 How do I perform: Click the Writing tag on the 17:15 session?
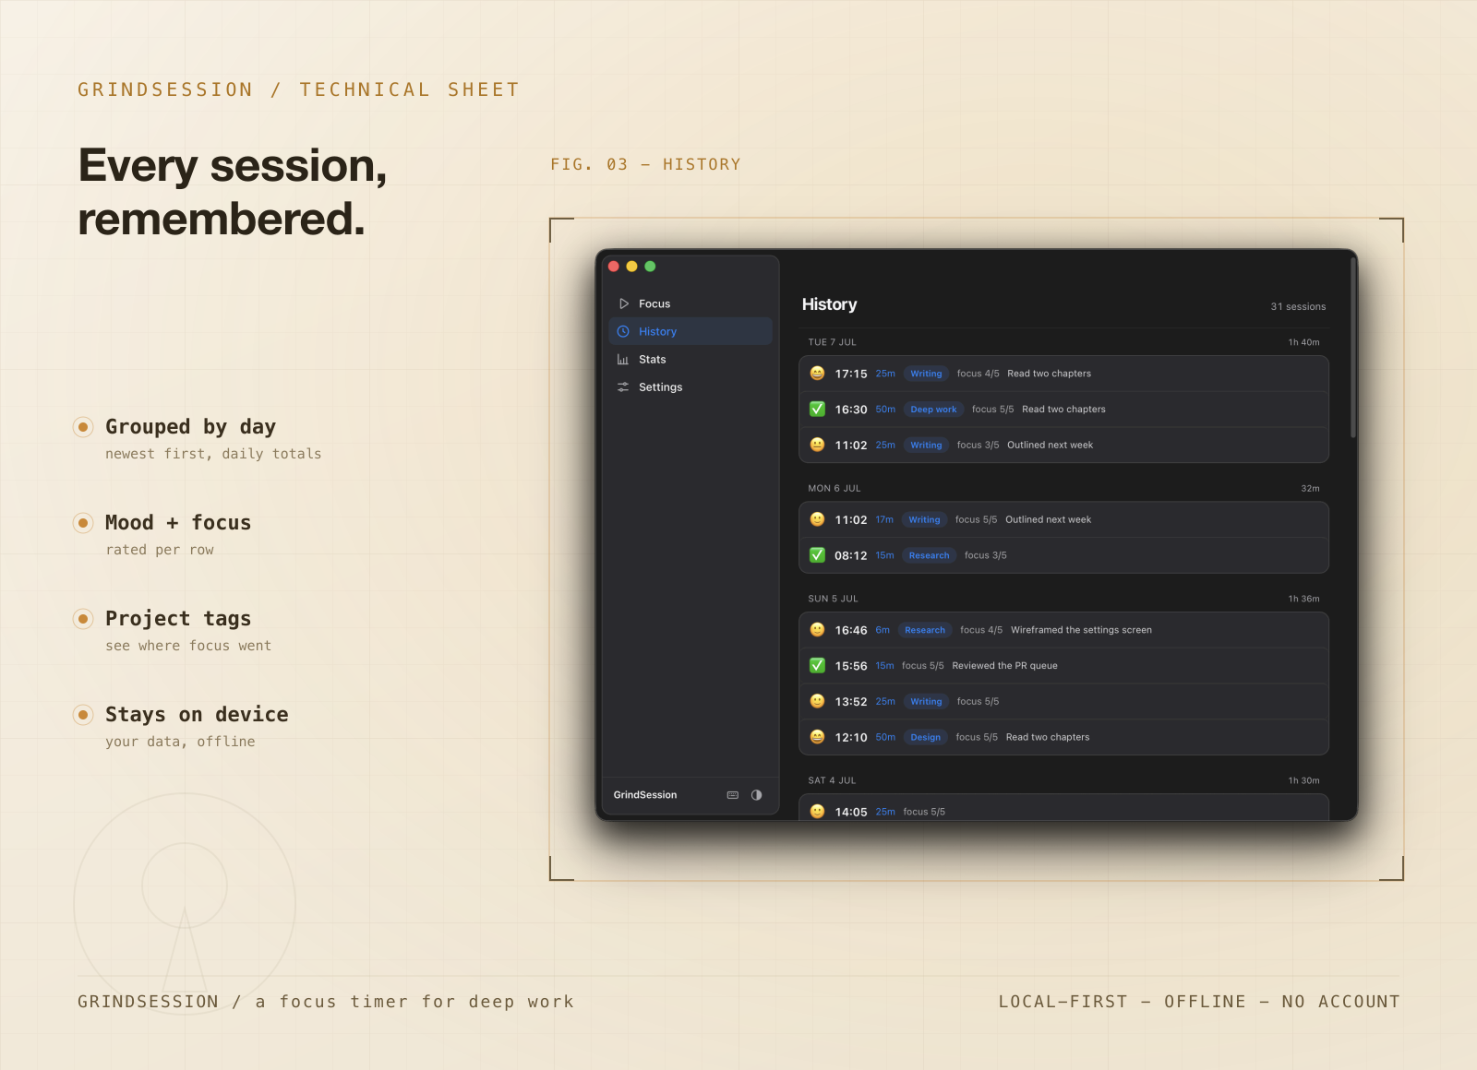(x=926, y=374)
